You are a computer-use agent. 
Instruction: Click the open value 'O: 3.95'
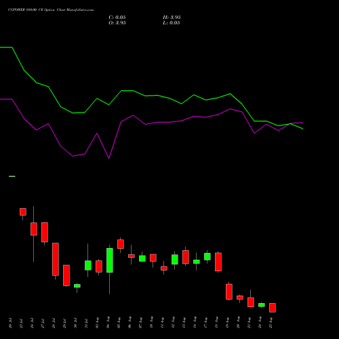(117, 23)
